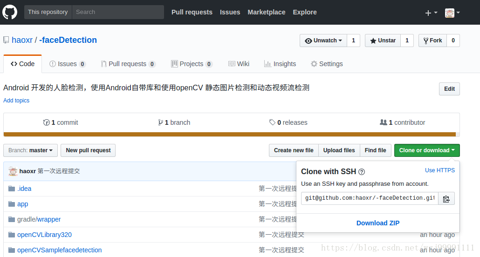Open the haoxr commit author name
Image resolution: width=480 pixels, height=257 pixels.
(27, 171)
